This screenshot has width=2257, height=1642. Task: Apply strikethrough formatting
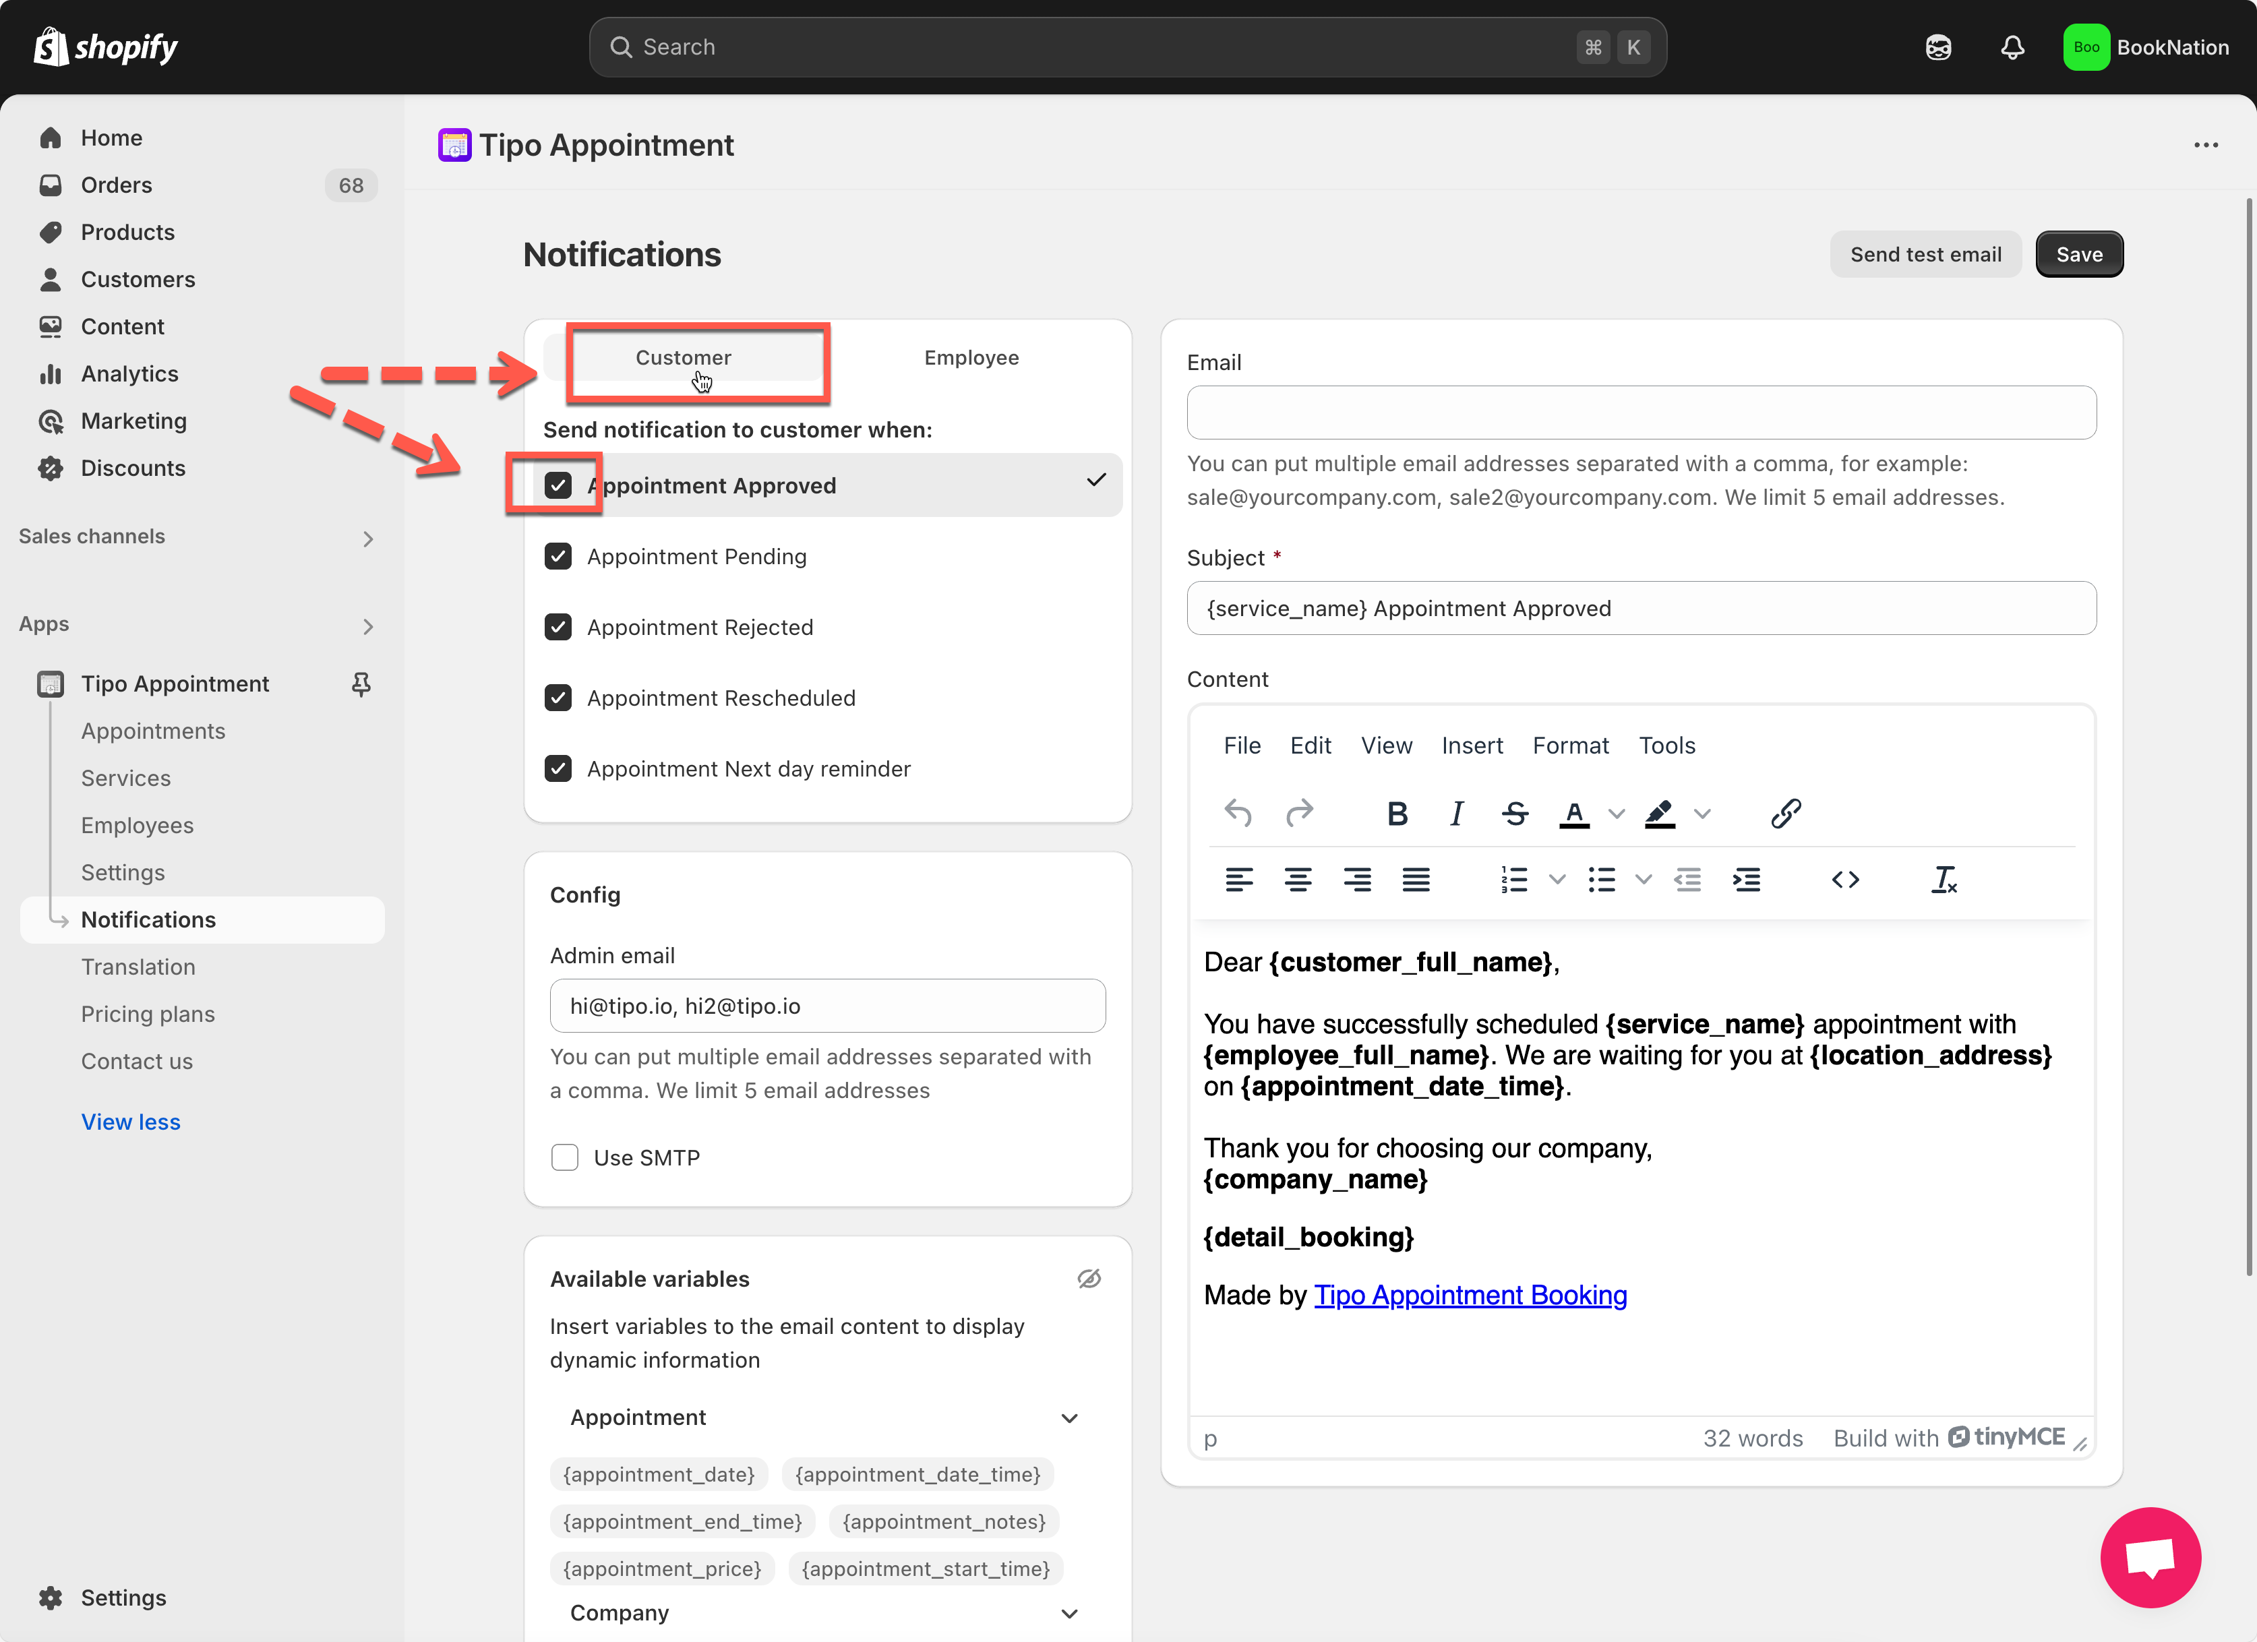click(1515, 813)
